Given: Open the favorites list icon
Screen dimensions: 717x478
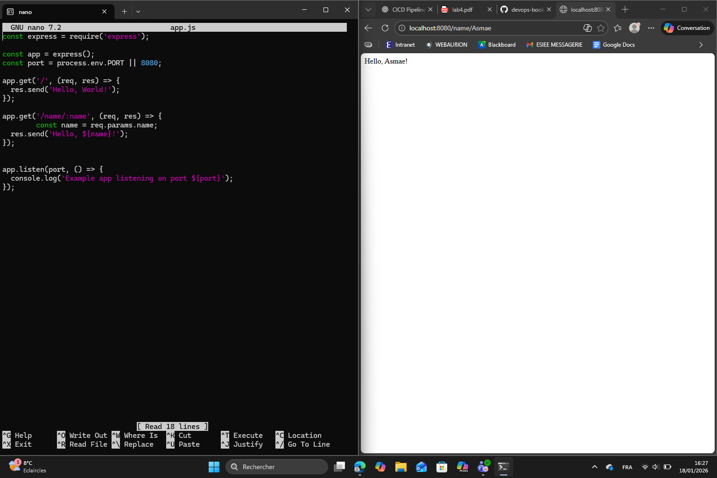Looking at the screenshot, I should click(618, 28).
